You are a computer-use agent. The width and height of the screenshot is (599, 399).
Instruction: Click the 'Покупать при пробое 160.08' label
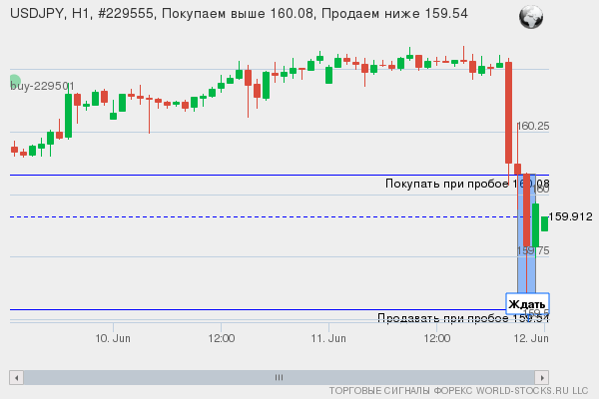(467, 184)
